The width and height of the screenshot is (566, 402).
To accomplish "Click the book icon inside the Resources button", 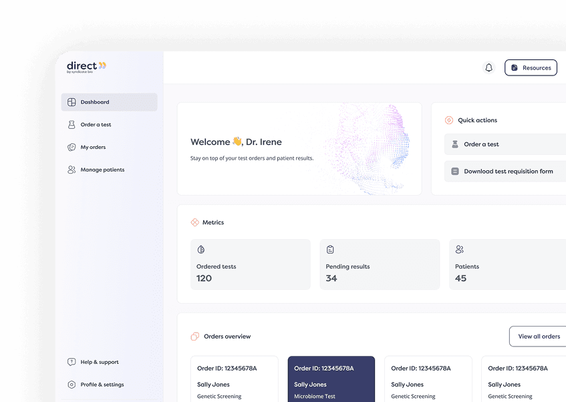I will [513, 67].
